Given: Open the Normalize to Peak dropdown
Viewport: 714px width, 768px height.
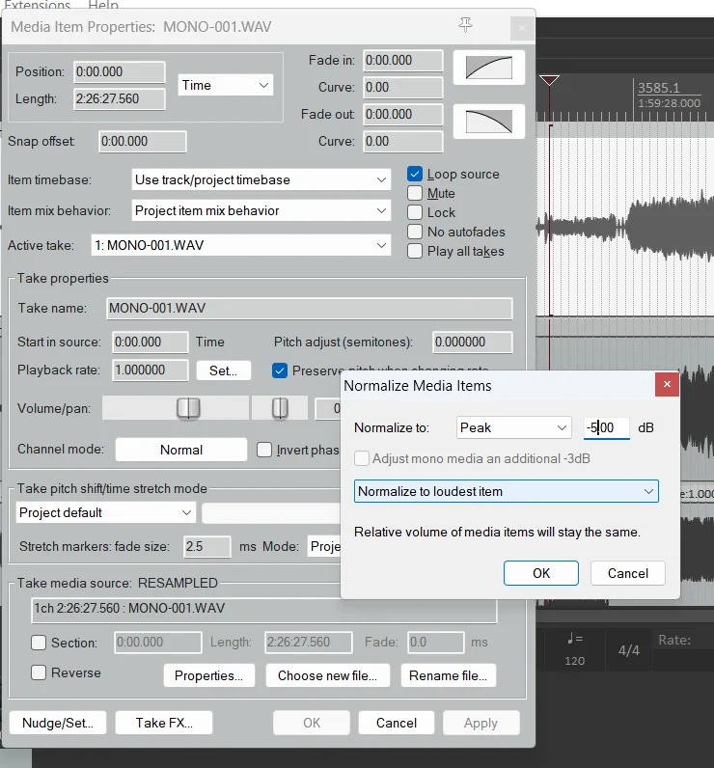Looking at the screenshot, I should tap(513, 427).
